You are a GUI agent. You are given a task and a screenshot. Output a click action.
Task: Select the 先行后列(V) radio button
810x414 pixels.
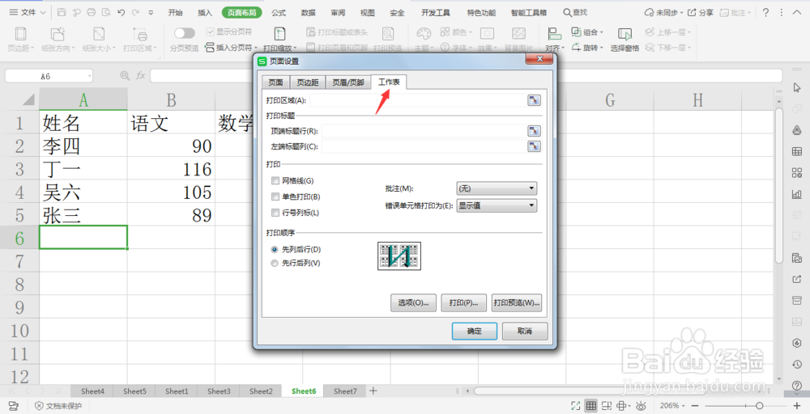coord(275,264)
